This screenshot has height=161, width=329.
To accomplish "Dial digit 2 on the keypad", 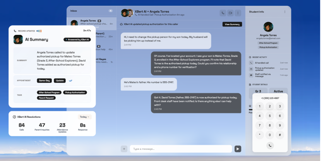I will pos(270,106).
